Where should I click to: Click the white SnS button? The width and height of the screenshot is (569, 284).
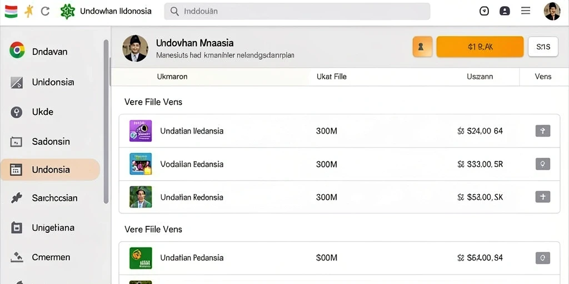coord(543,47)
